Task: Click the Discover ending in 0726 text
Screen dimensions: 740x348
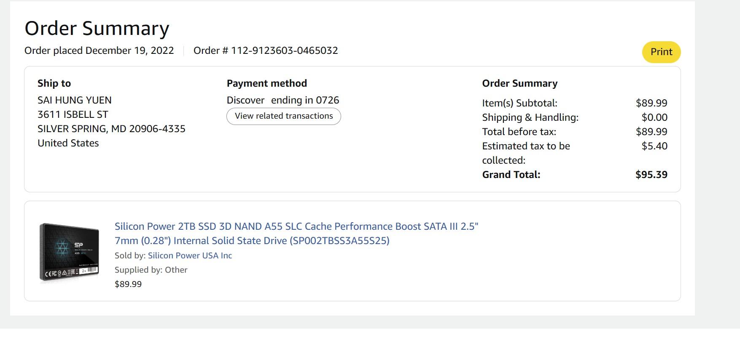Action: tap(283, 100)
